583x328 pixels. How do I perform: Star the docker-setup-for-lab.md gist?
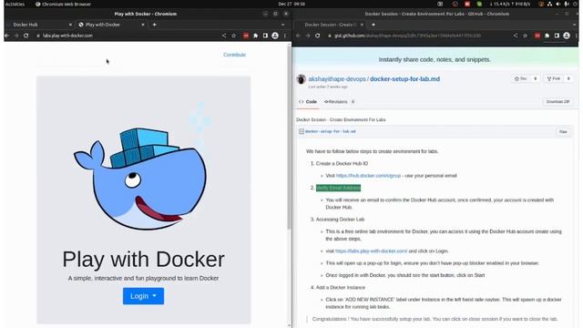click(x=520, y=79)
